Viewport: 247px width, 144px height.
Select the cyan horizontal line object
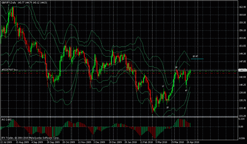(197, 59)
